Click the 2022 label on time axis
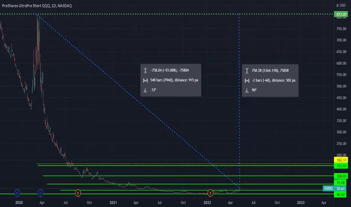The image size is (351, 207). coord(207,202)
